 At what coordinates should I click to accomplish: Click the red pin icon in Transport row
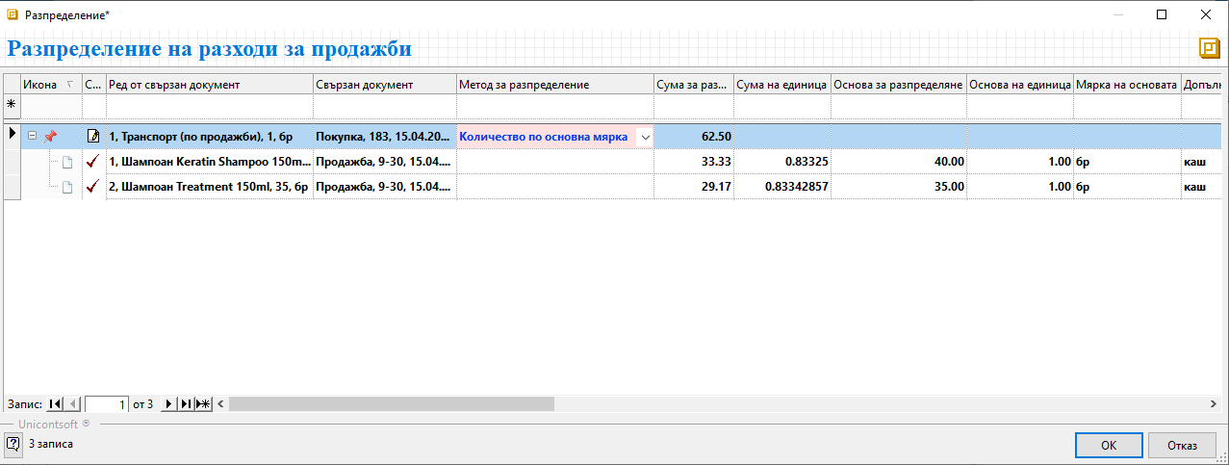[50, 137]
